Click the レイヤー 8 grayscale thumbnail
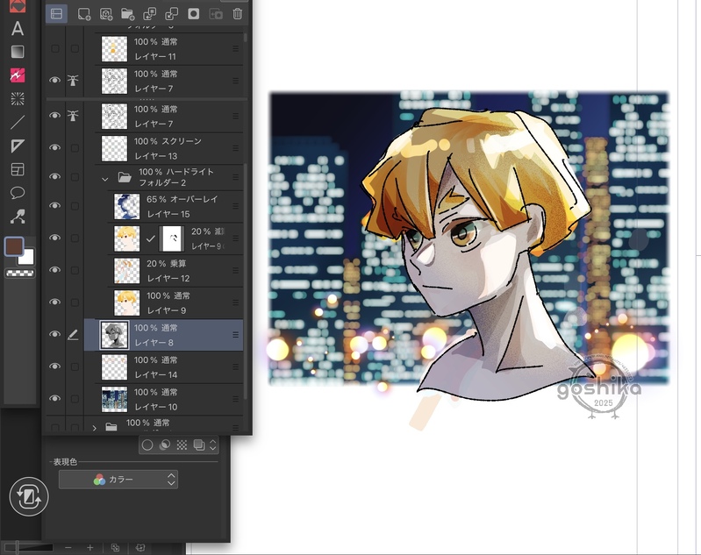Viewport: 701px width, 555px height. (114, 335)
